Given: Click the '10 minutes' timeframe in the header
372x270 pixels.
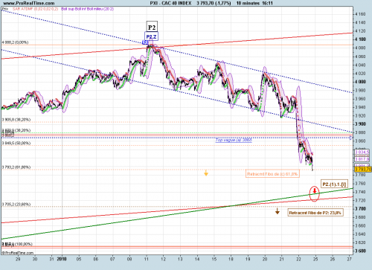Looking at the screenshot, I should [x=248, y=3].
